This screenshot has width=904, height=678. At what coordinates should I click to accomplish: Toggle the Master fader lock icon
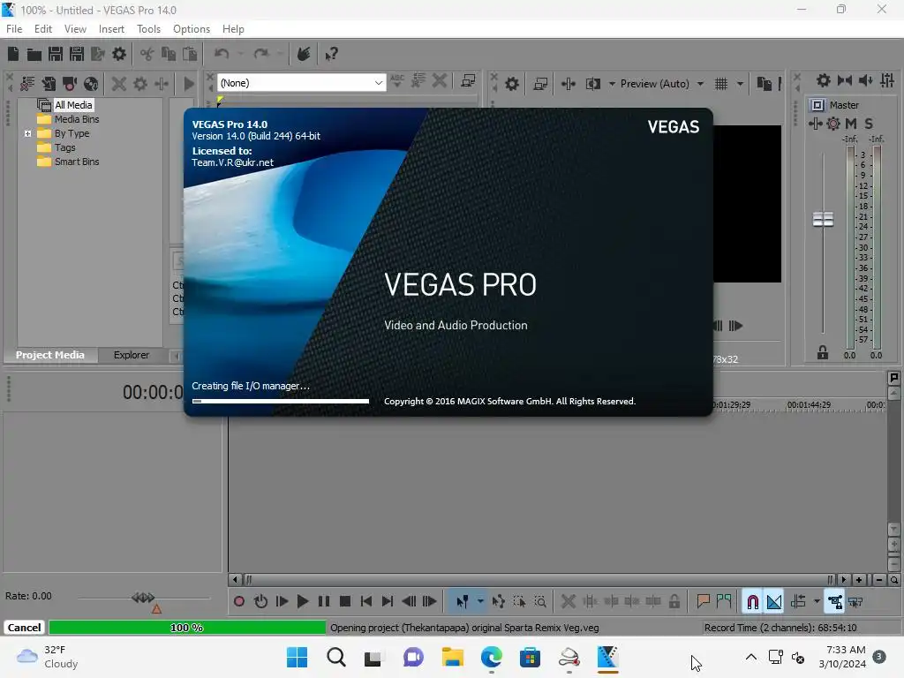823,353
